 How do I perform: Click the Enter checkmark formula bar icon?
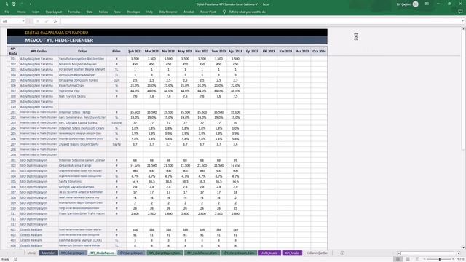pyautogui.click(x=47, y=21)
